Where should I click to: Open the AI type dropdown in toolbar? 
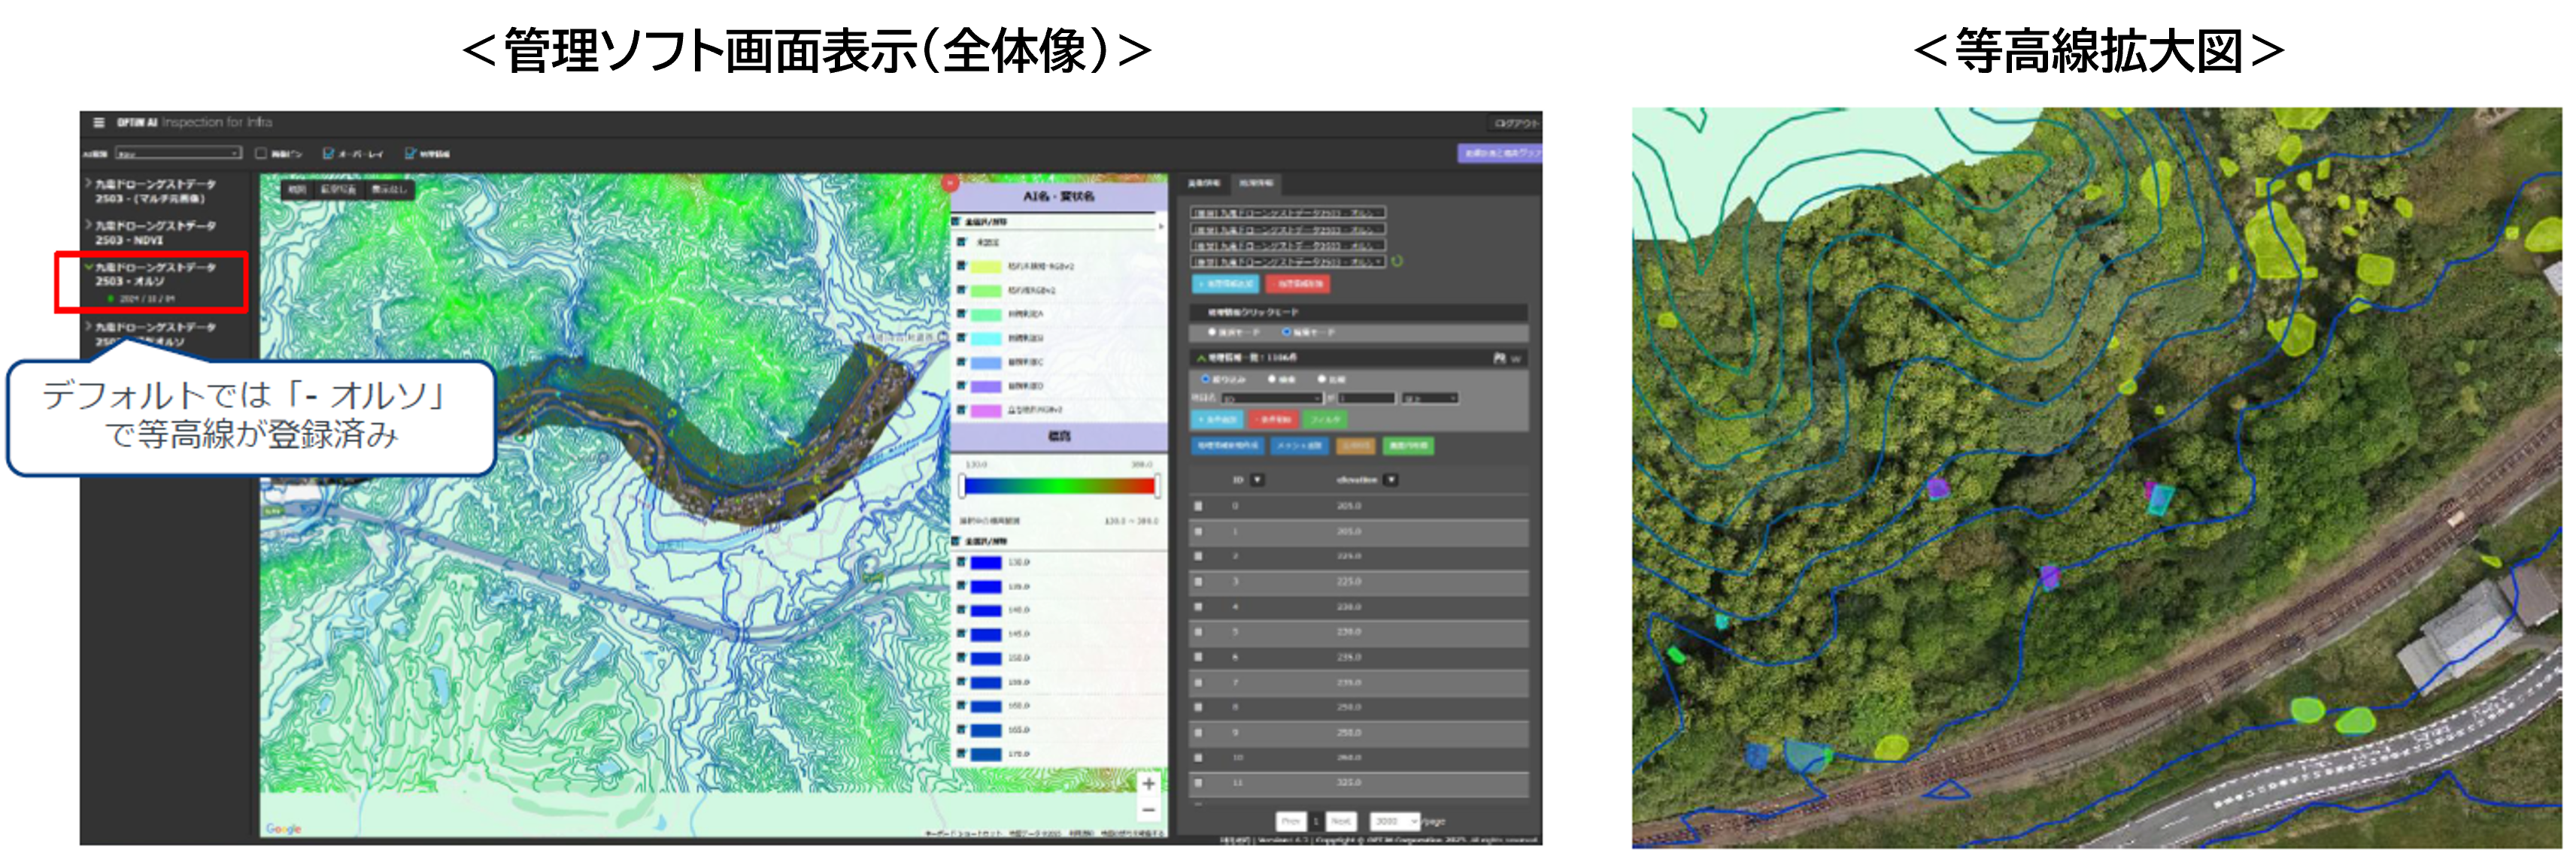[x=178, y=154]
